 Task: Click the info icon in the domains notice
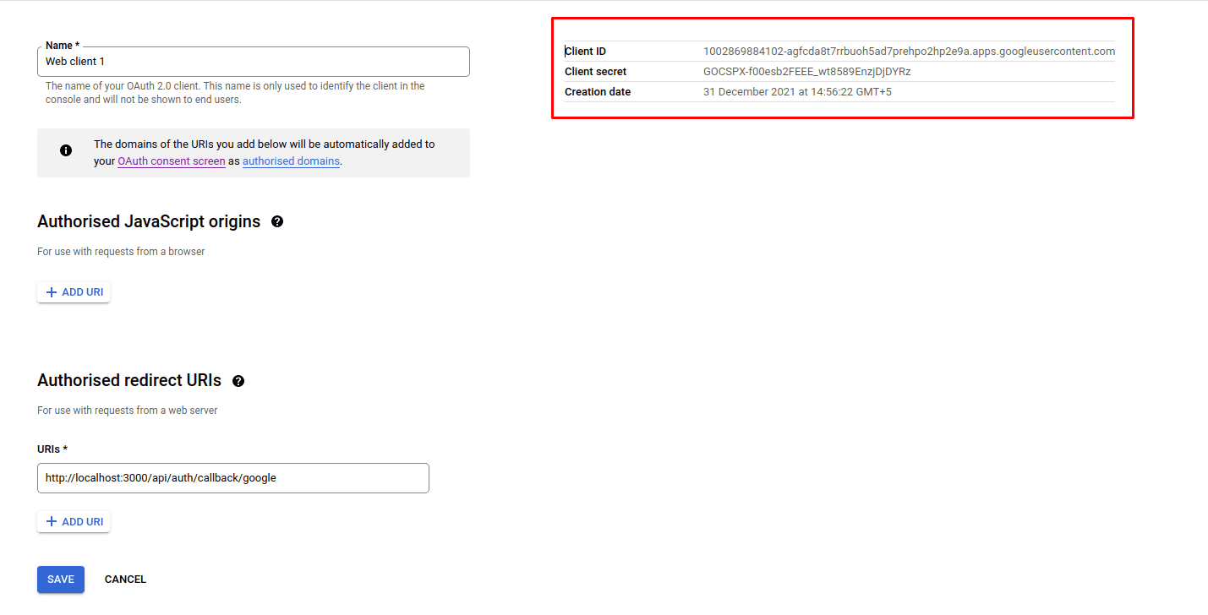coord(66,150)
